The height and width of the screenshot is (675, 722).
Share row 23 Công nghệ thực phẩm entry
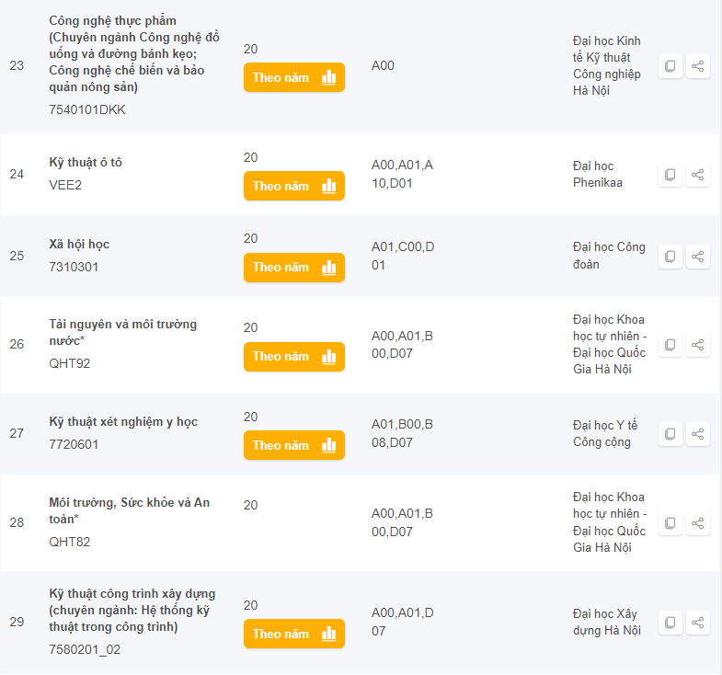[x=697, y=66]
